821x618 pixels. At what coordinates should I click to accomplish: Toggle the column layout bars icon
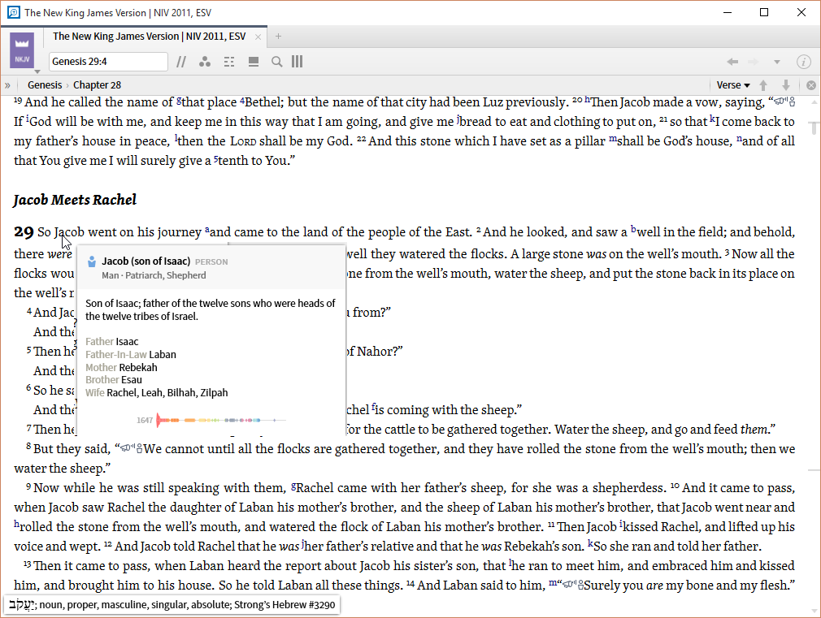coord(297,62)
